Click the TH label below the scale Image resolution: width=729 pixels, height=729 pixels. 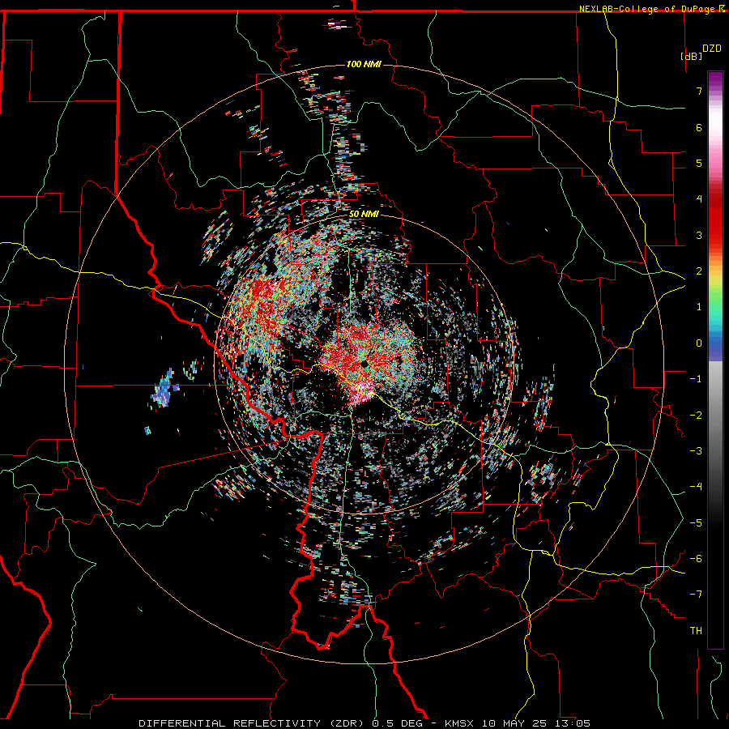696,630
